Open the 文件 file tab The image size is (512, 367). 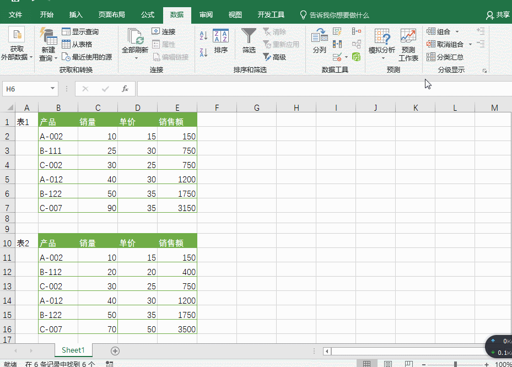coord(15,15)
